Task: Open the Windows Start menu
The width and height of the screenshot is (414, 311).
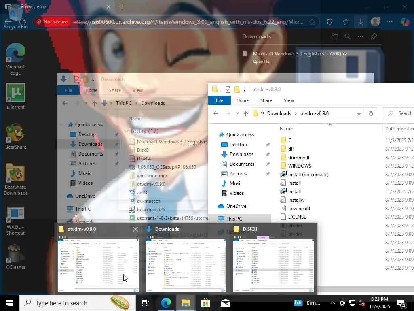Action: click(10, 303)
